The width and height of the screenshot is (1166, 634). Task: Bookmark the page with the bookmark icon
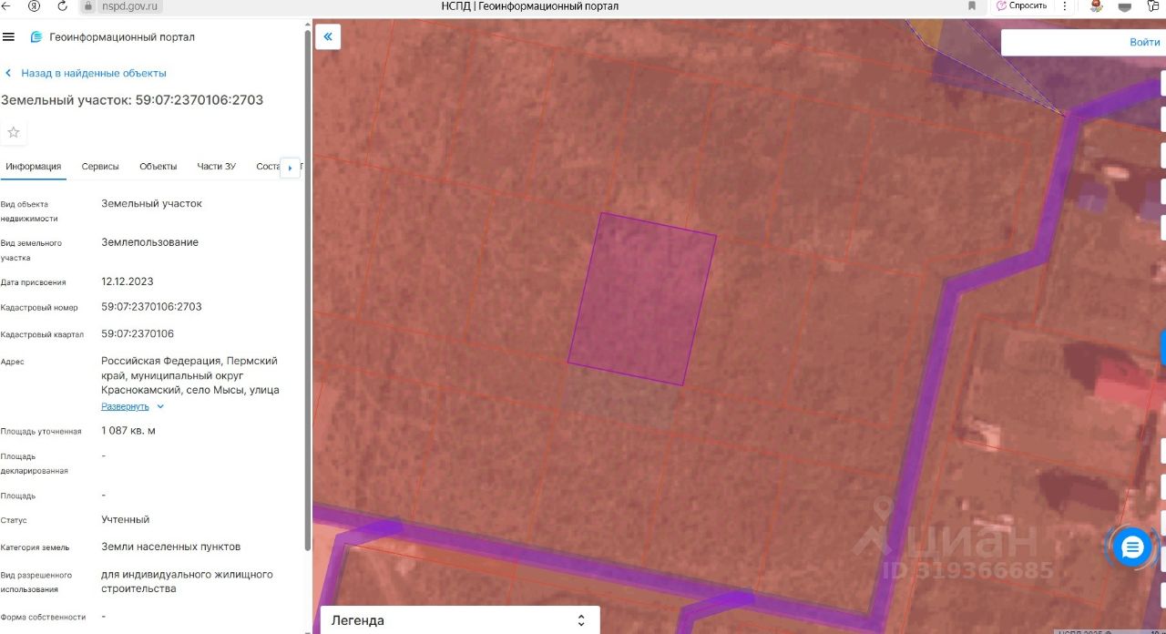point(973,5)
